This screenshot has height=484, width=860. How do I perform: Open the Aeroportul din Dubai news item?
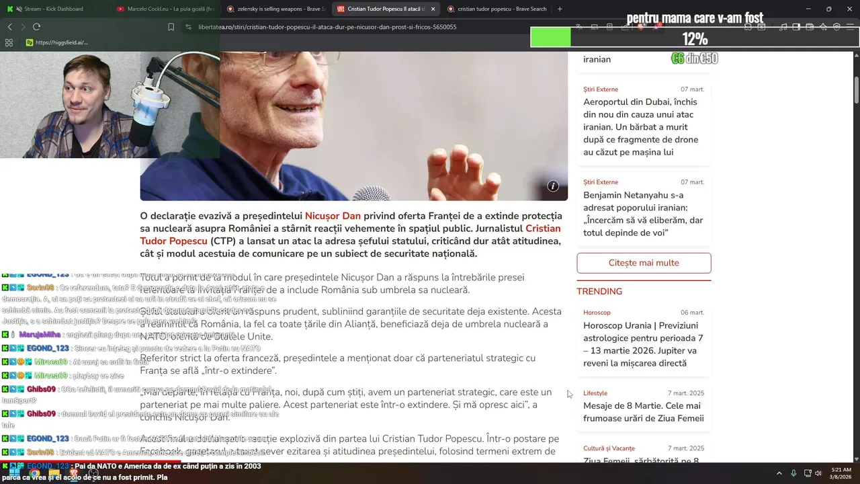tap(644, 127)
